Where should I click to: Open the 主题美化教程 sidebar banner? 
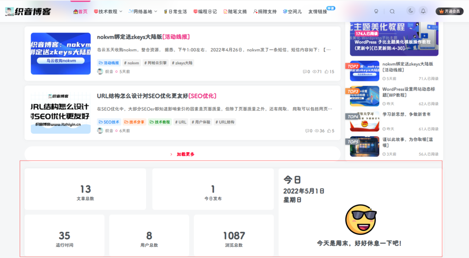click(394, 39)
